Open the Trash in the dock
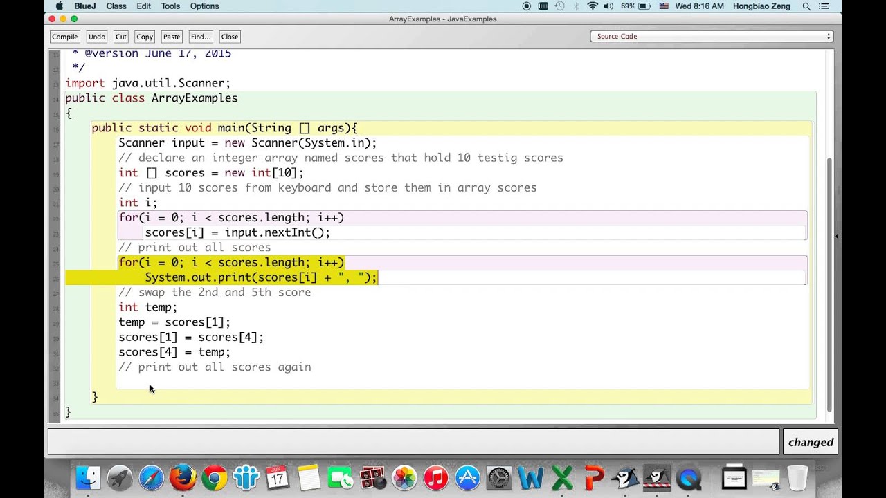Image resolution: width=886 pixels, height=498 pixels. 797,478
